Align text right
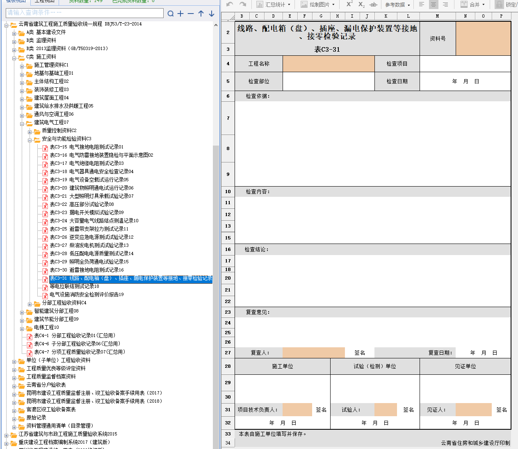This screenshot has width=518, height=449. click(x=445, y=4)
